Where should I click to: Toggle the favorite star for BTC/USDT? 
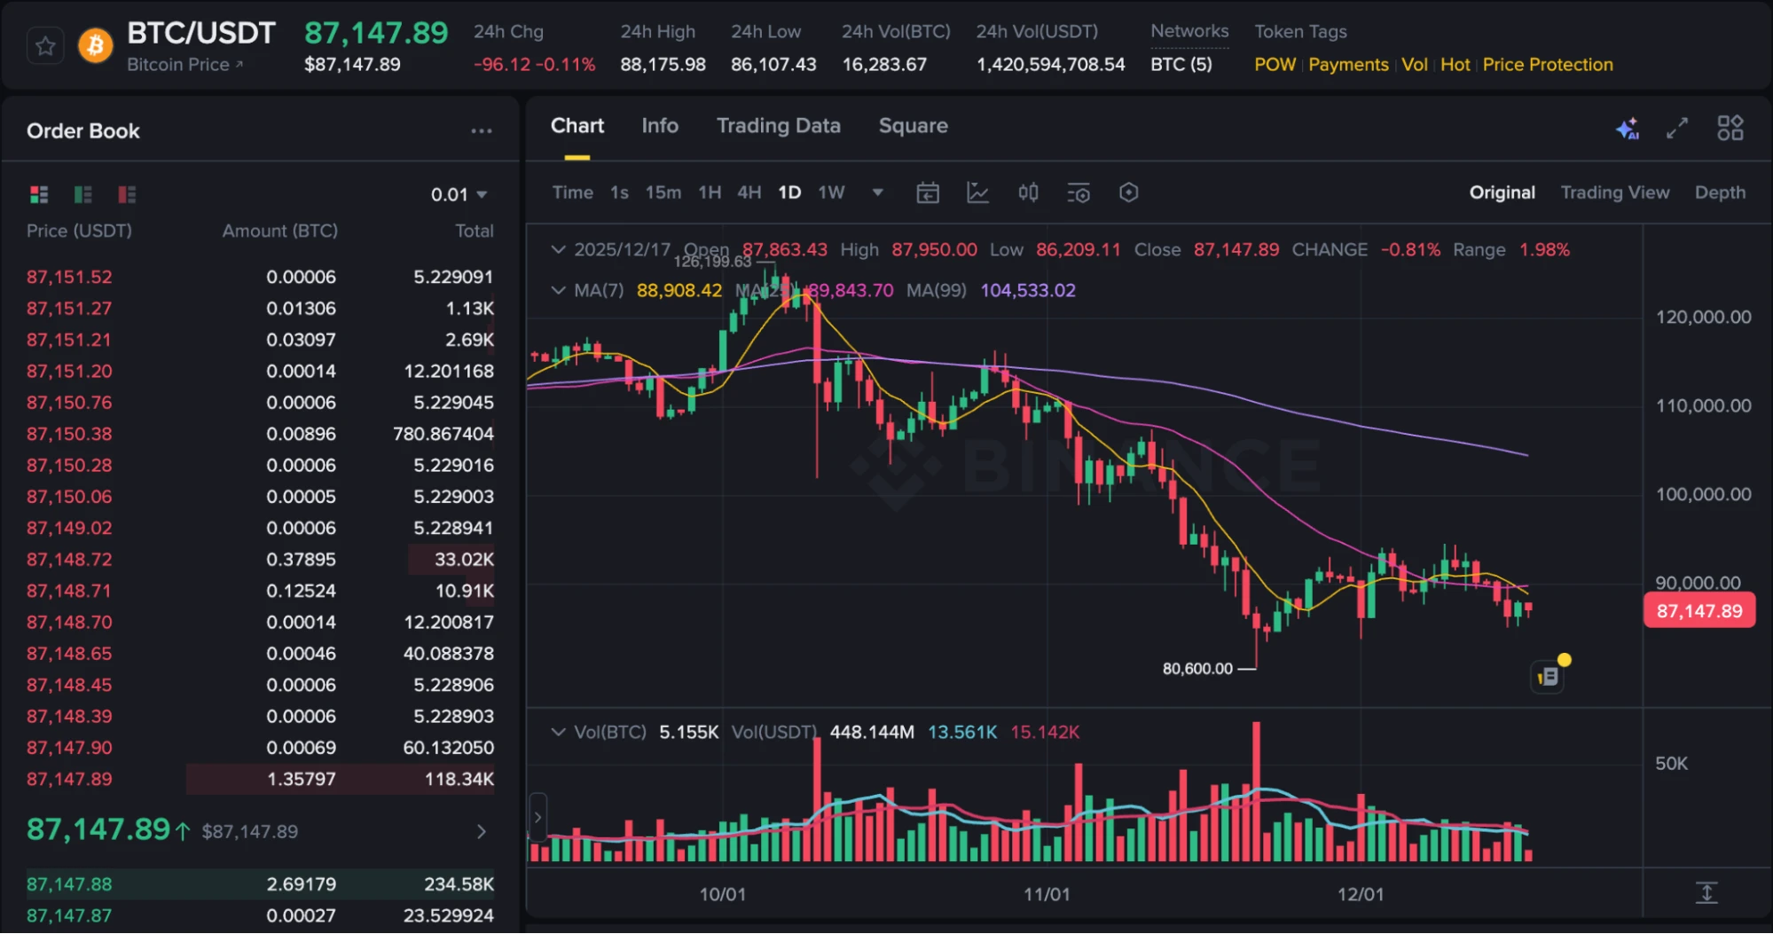click(x=44, y=44)
